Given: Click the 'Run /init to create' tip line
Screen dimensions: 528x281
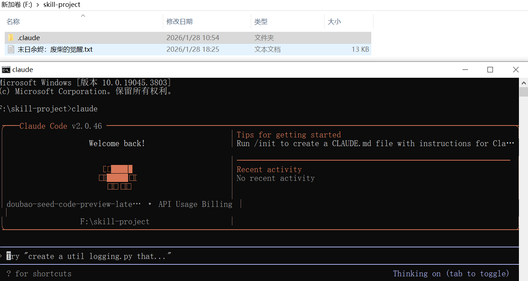Looking at the screenshot, I should pyautogui.click(x=376, y=144).
